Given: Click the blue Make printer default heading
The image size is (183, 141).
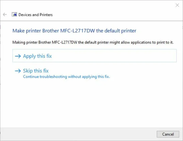Looking at the screenshot, I should tap(74, 31).
